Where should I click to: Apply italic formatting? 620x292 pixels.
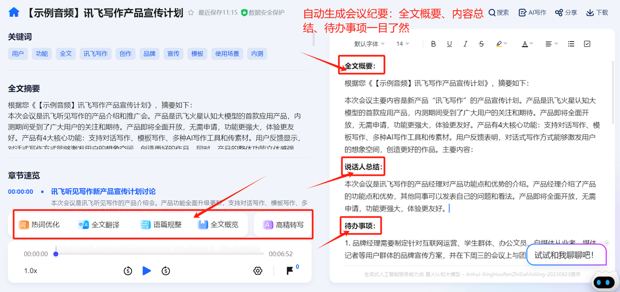(465, 44)
